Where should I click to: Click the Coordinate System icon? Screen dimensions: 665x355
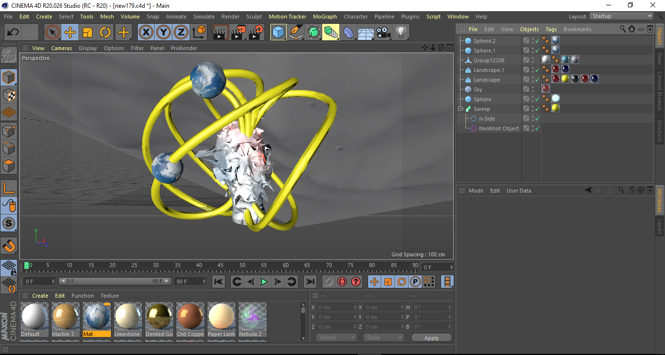pyautogui.click(x=199, y=33)
